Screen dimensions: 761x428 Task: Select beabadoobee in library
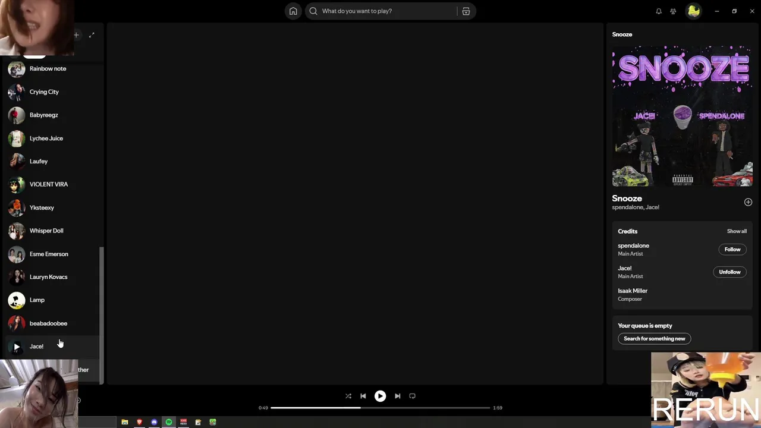coord(52,323)
